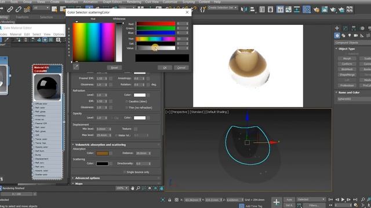This screenshot has height=208, width=371.
Task: Select the Shapes category icon
Action: tap(343, 36)
